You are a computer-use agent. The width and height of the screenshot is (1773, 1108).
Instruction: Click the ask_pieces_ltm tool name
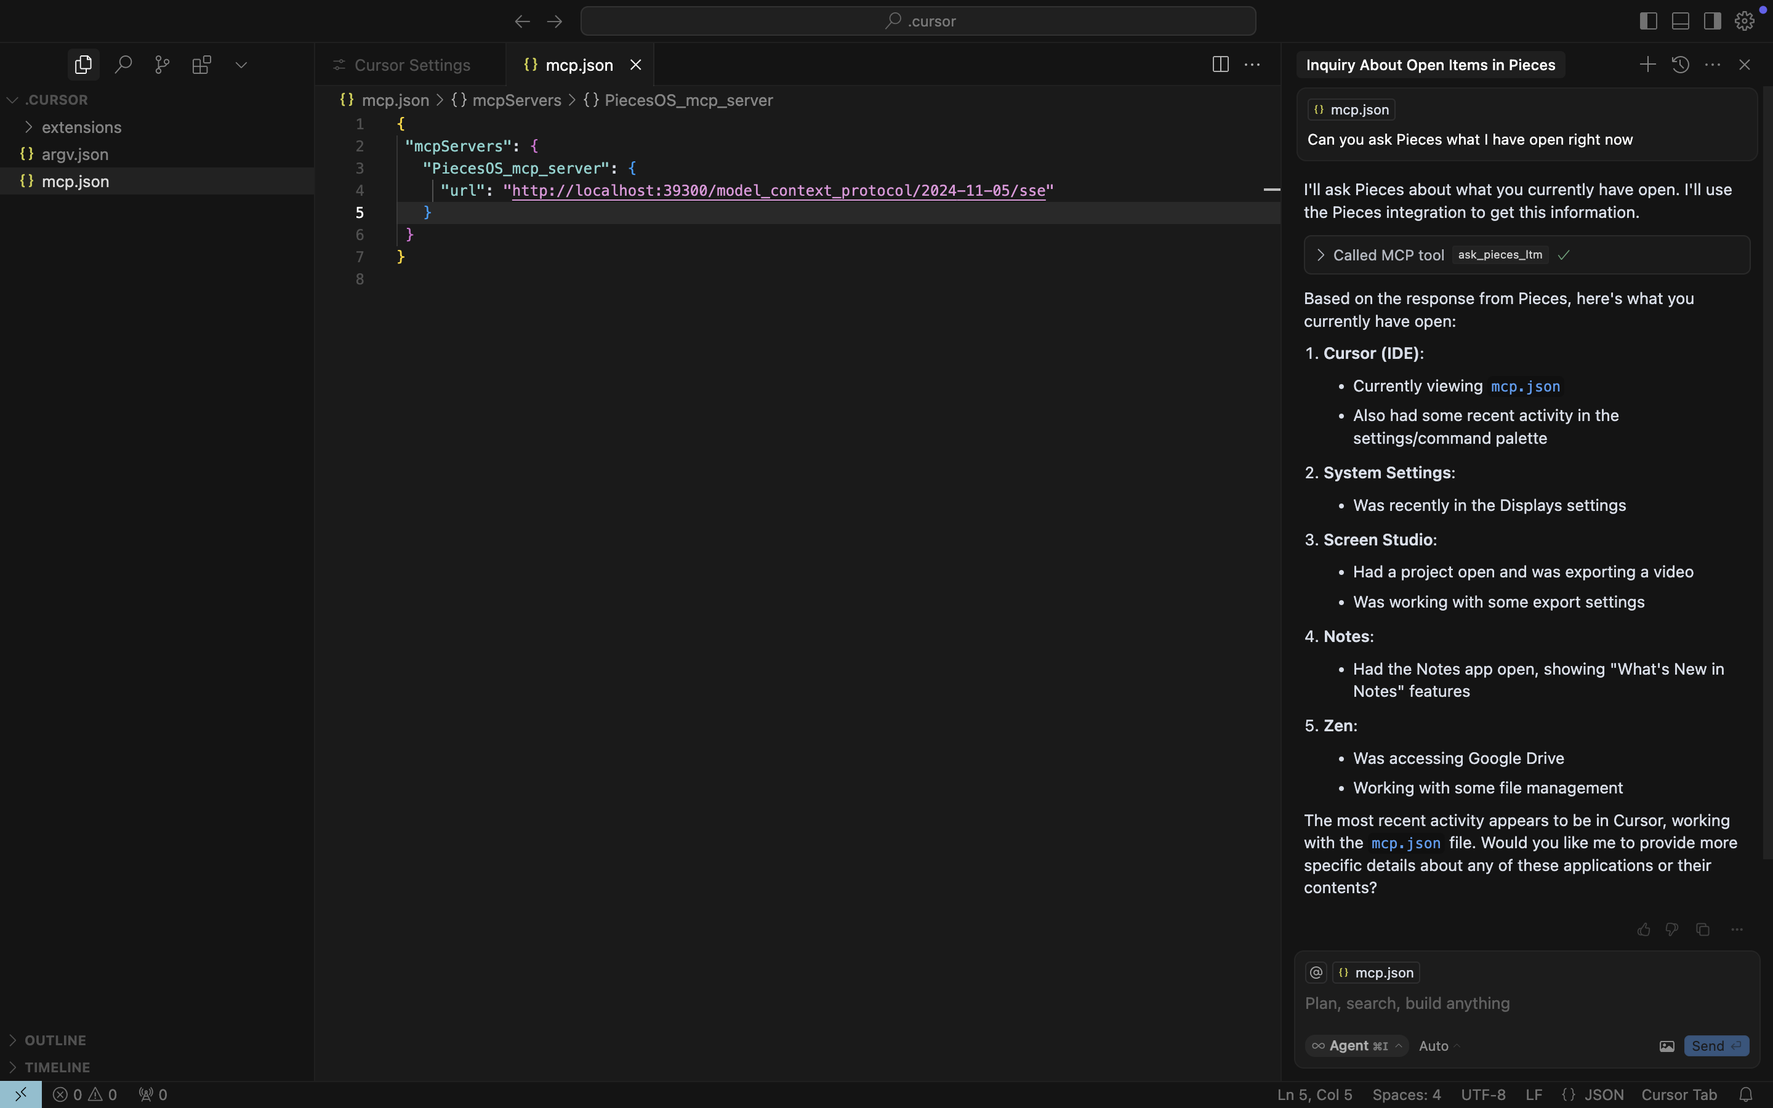[x=1500, y=255]
